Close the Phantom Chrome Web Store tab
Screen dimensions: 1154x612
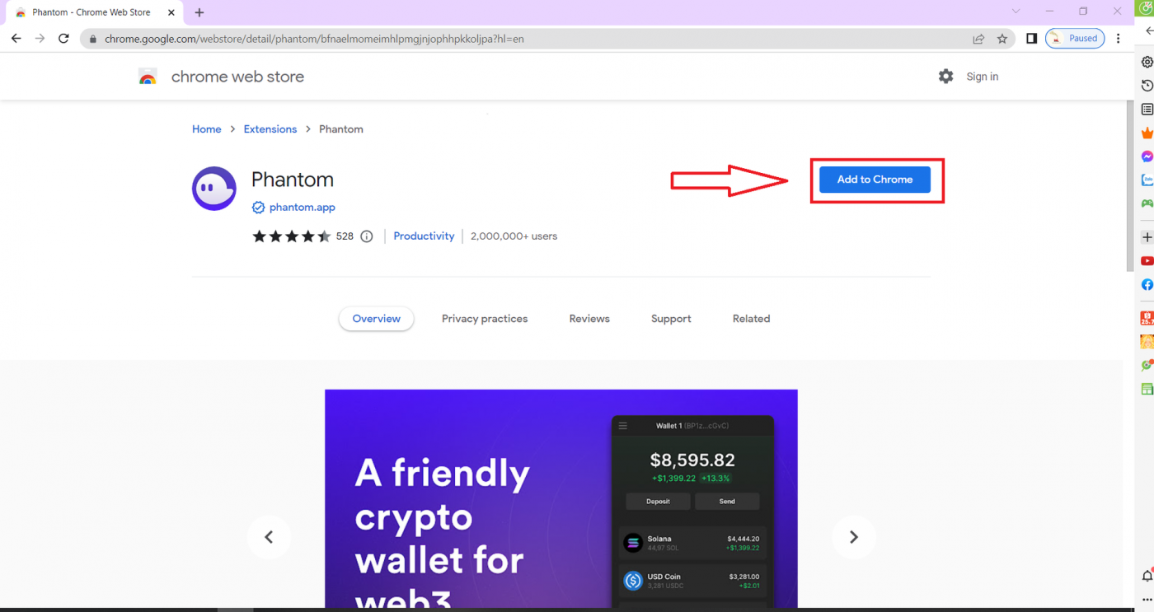coord(171,12)
